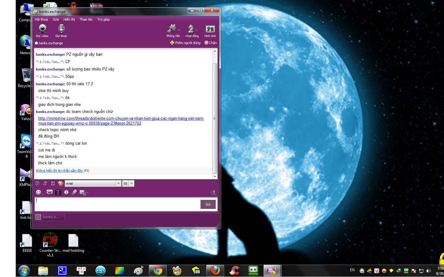This screenshot has width=444, height=277.
Task: Toggle bold text formatting
Action: click(38, 183)
